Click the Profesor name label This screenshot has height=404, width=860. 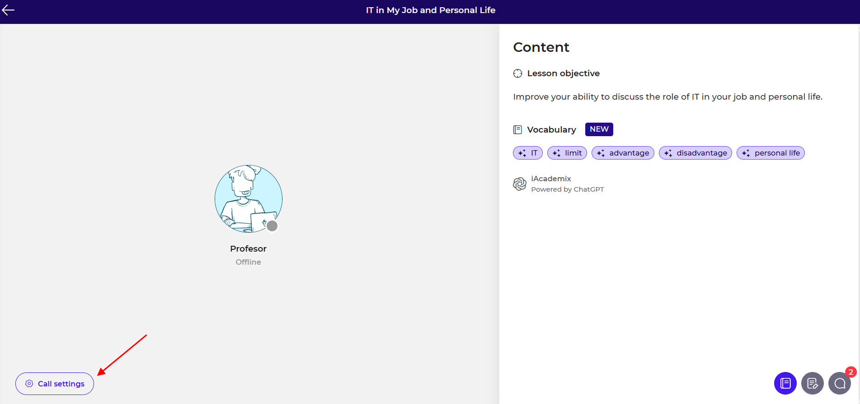click(248, 248)
